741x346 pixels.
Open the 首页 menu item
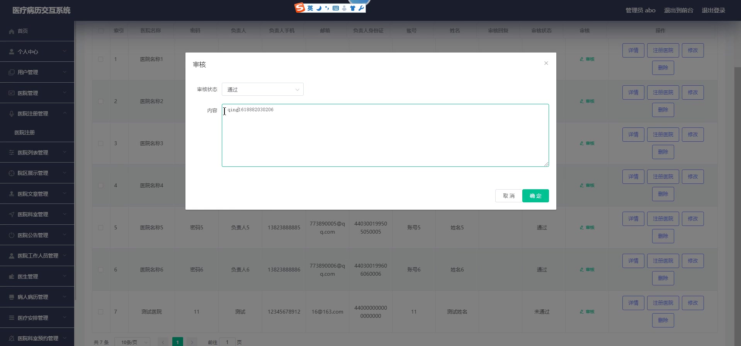[37, 31]
